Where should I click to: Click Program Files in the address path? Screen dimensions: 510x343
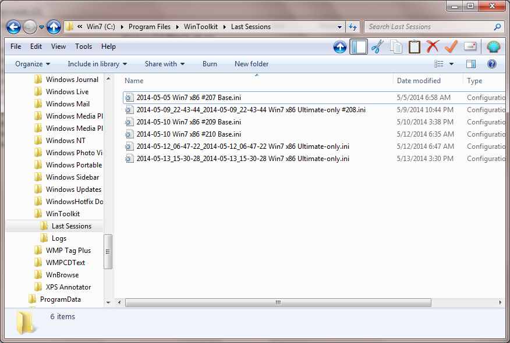click(149, 27)
